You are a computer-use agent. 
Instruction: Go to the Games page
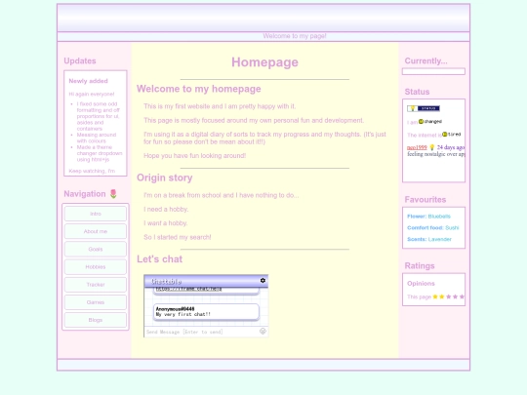coord(96,302)
